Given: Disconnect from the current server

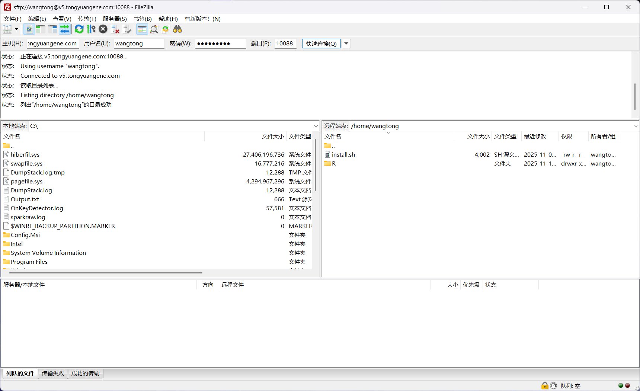Looking at the screenshot, I should (115, 29).
